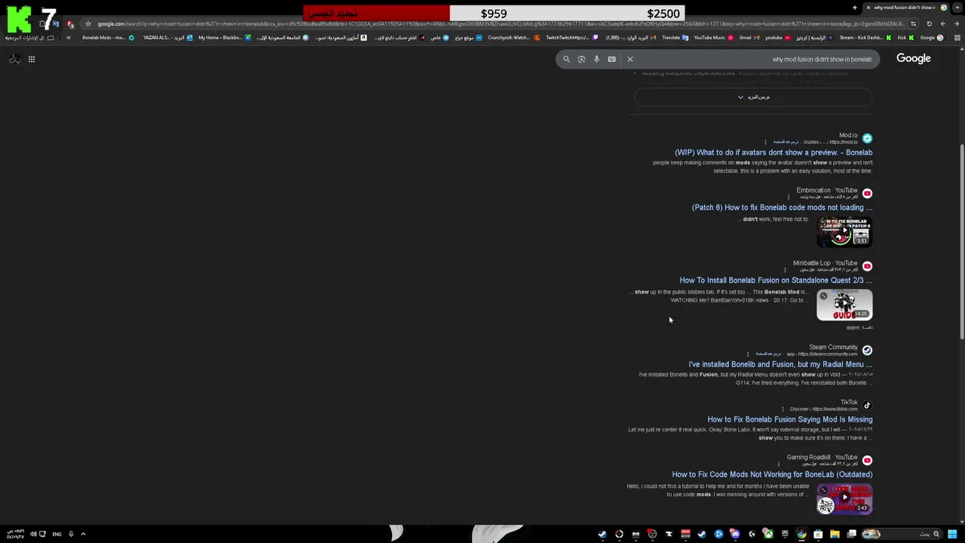The image size is (965, 543).
Task: Open "Gmail" bookmark
Action: tap(749, 38)
